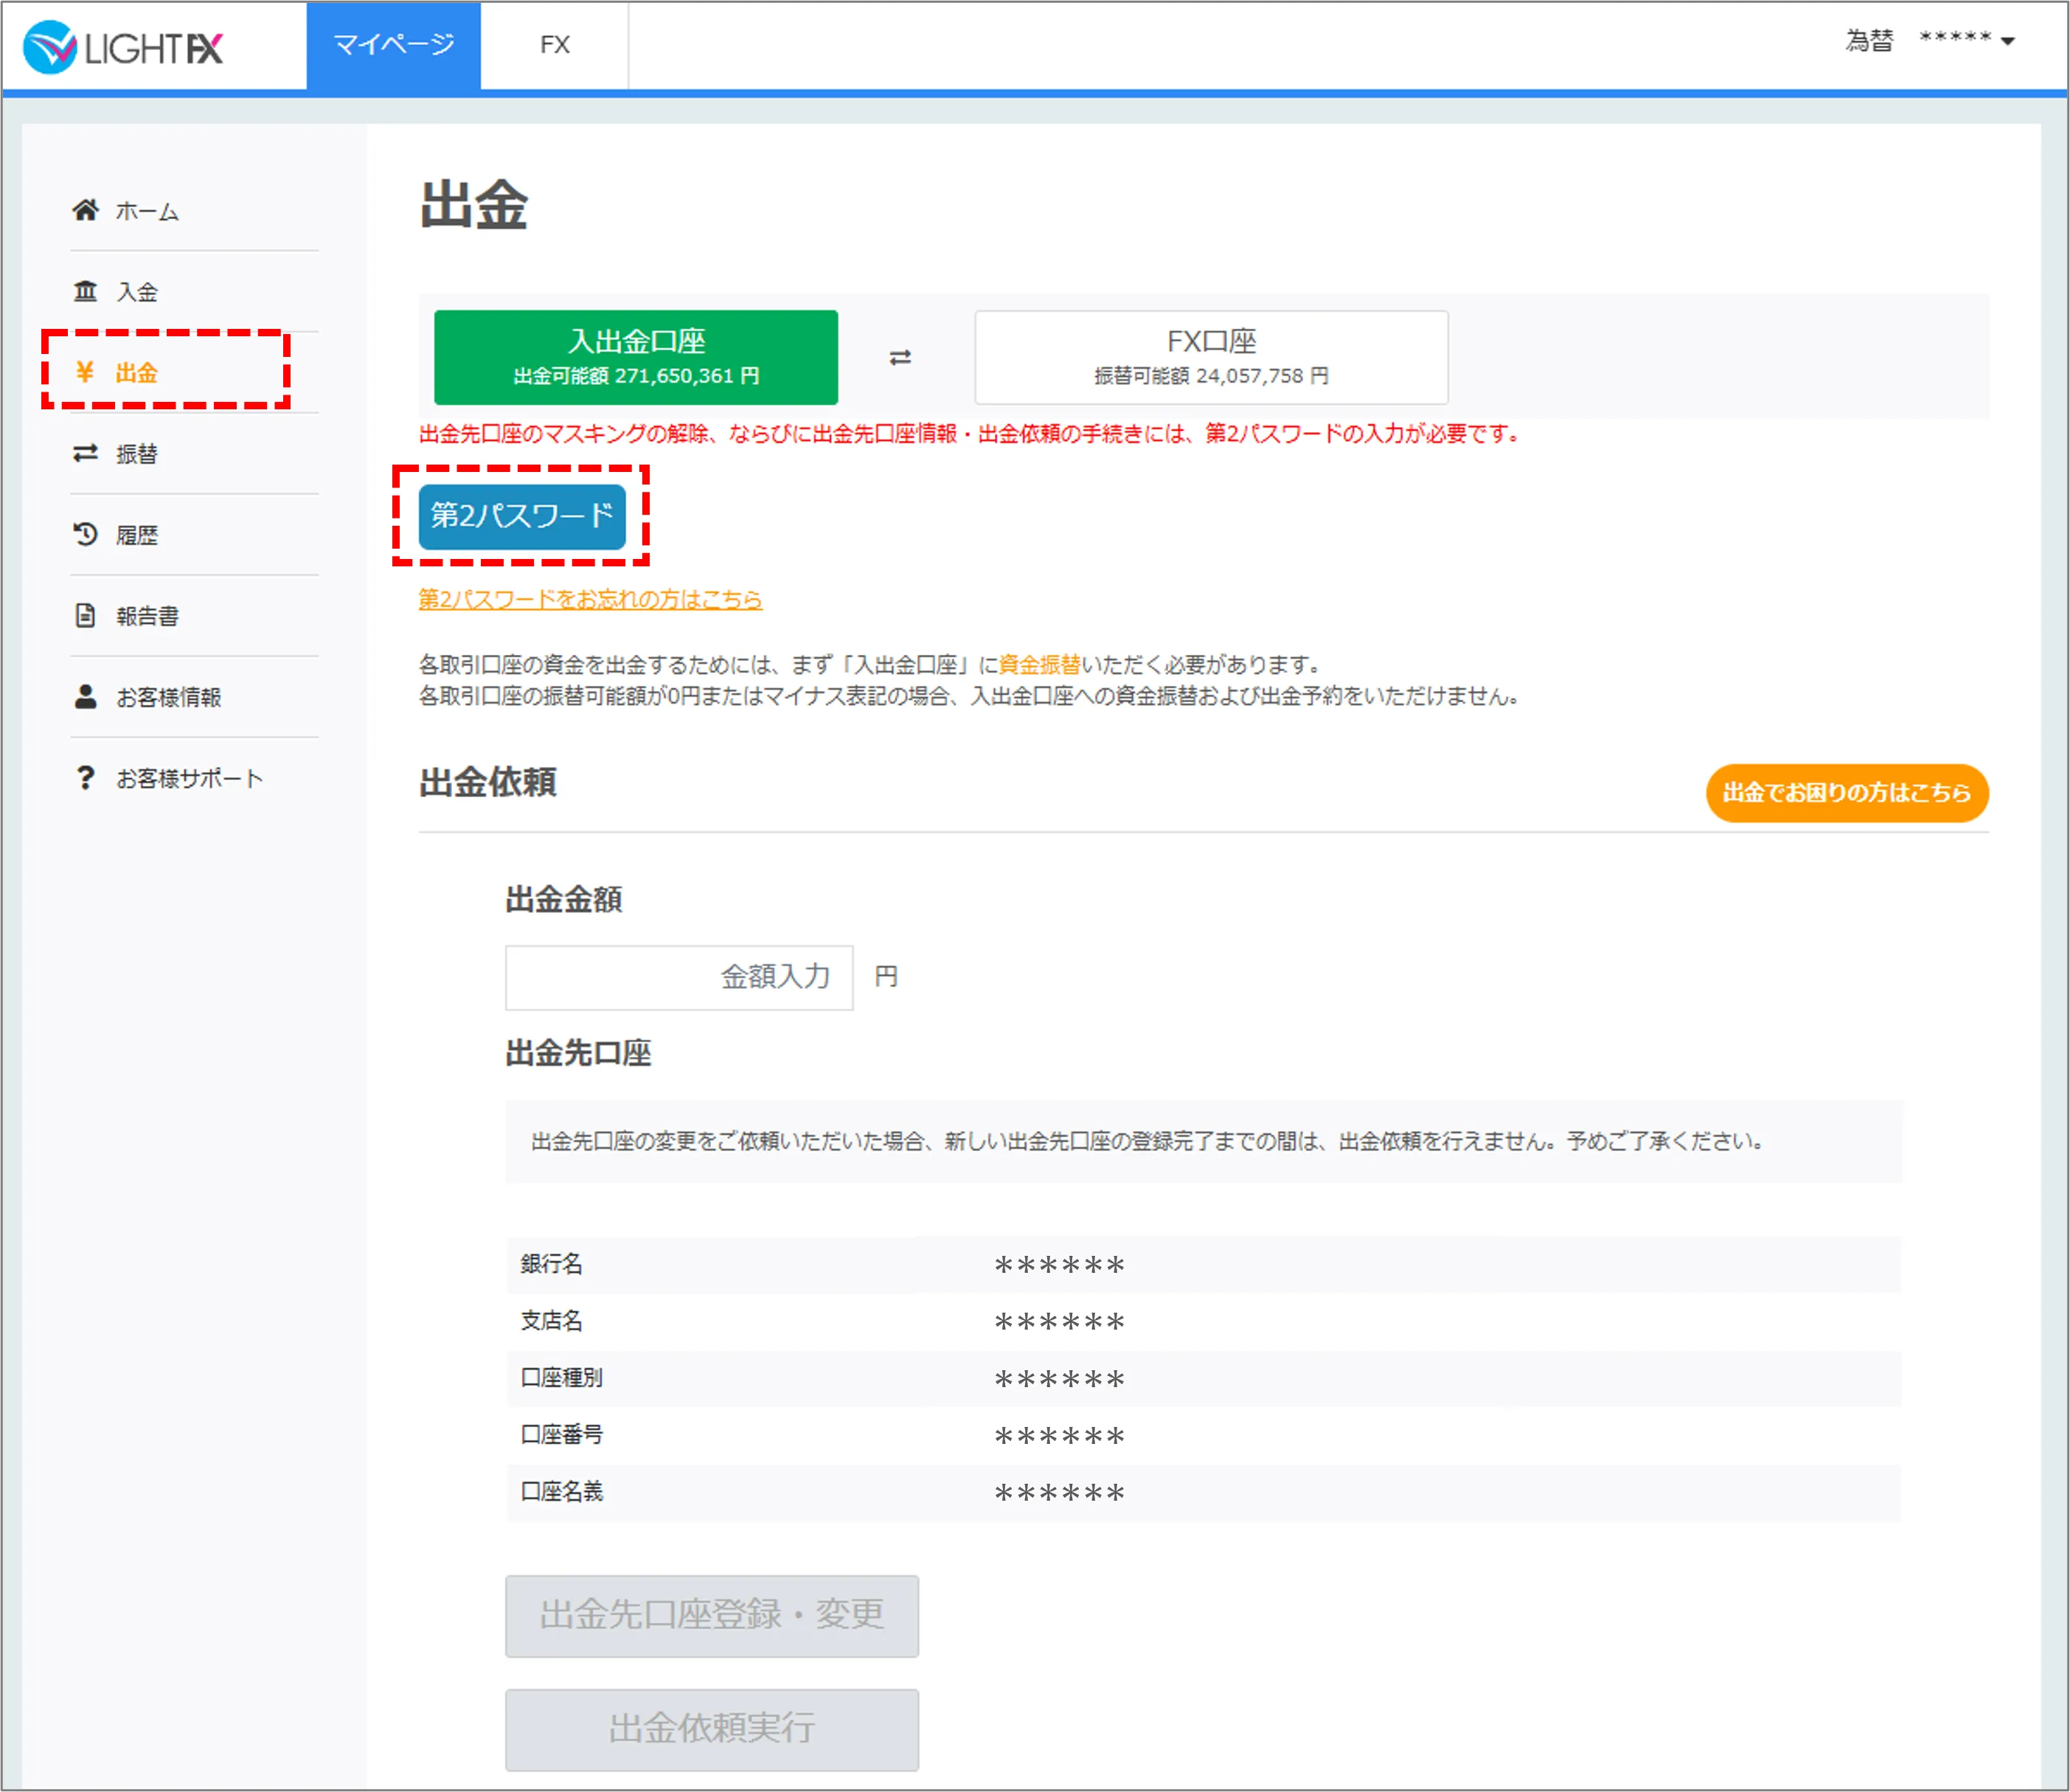Select the green 入出金口座 account box
The image size is (2070, 1792).
pyautogui.click(x=636, y=357)
